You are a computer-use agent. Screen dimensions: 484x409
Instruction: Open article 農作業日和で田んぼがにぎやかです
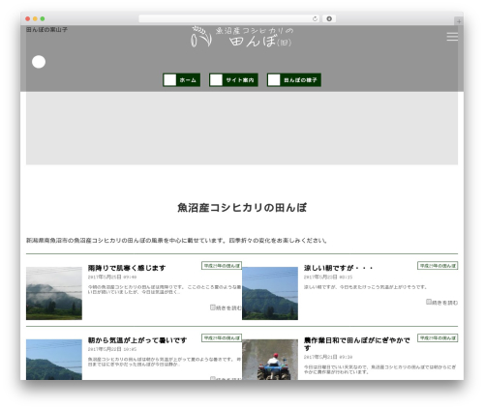tap(357, 344)
